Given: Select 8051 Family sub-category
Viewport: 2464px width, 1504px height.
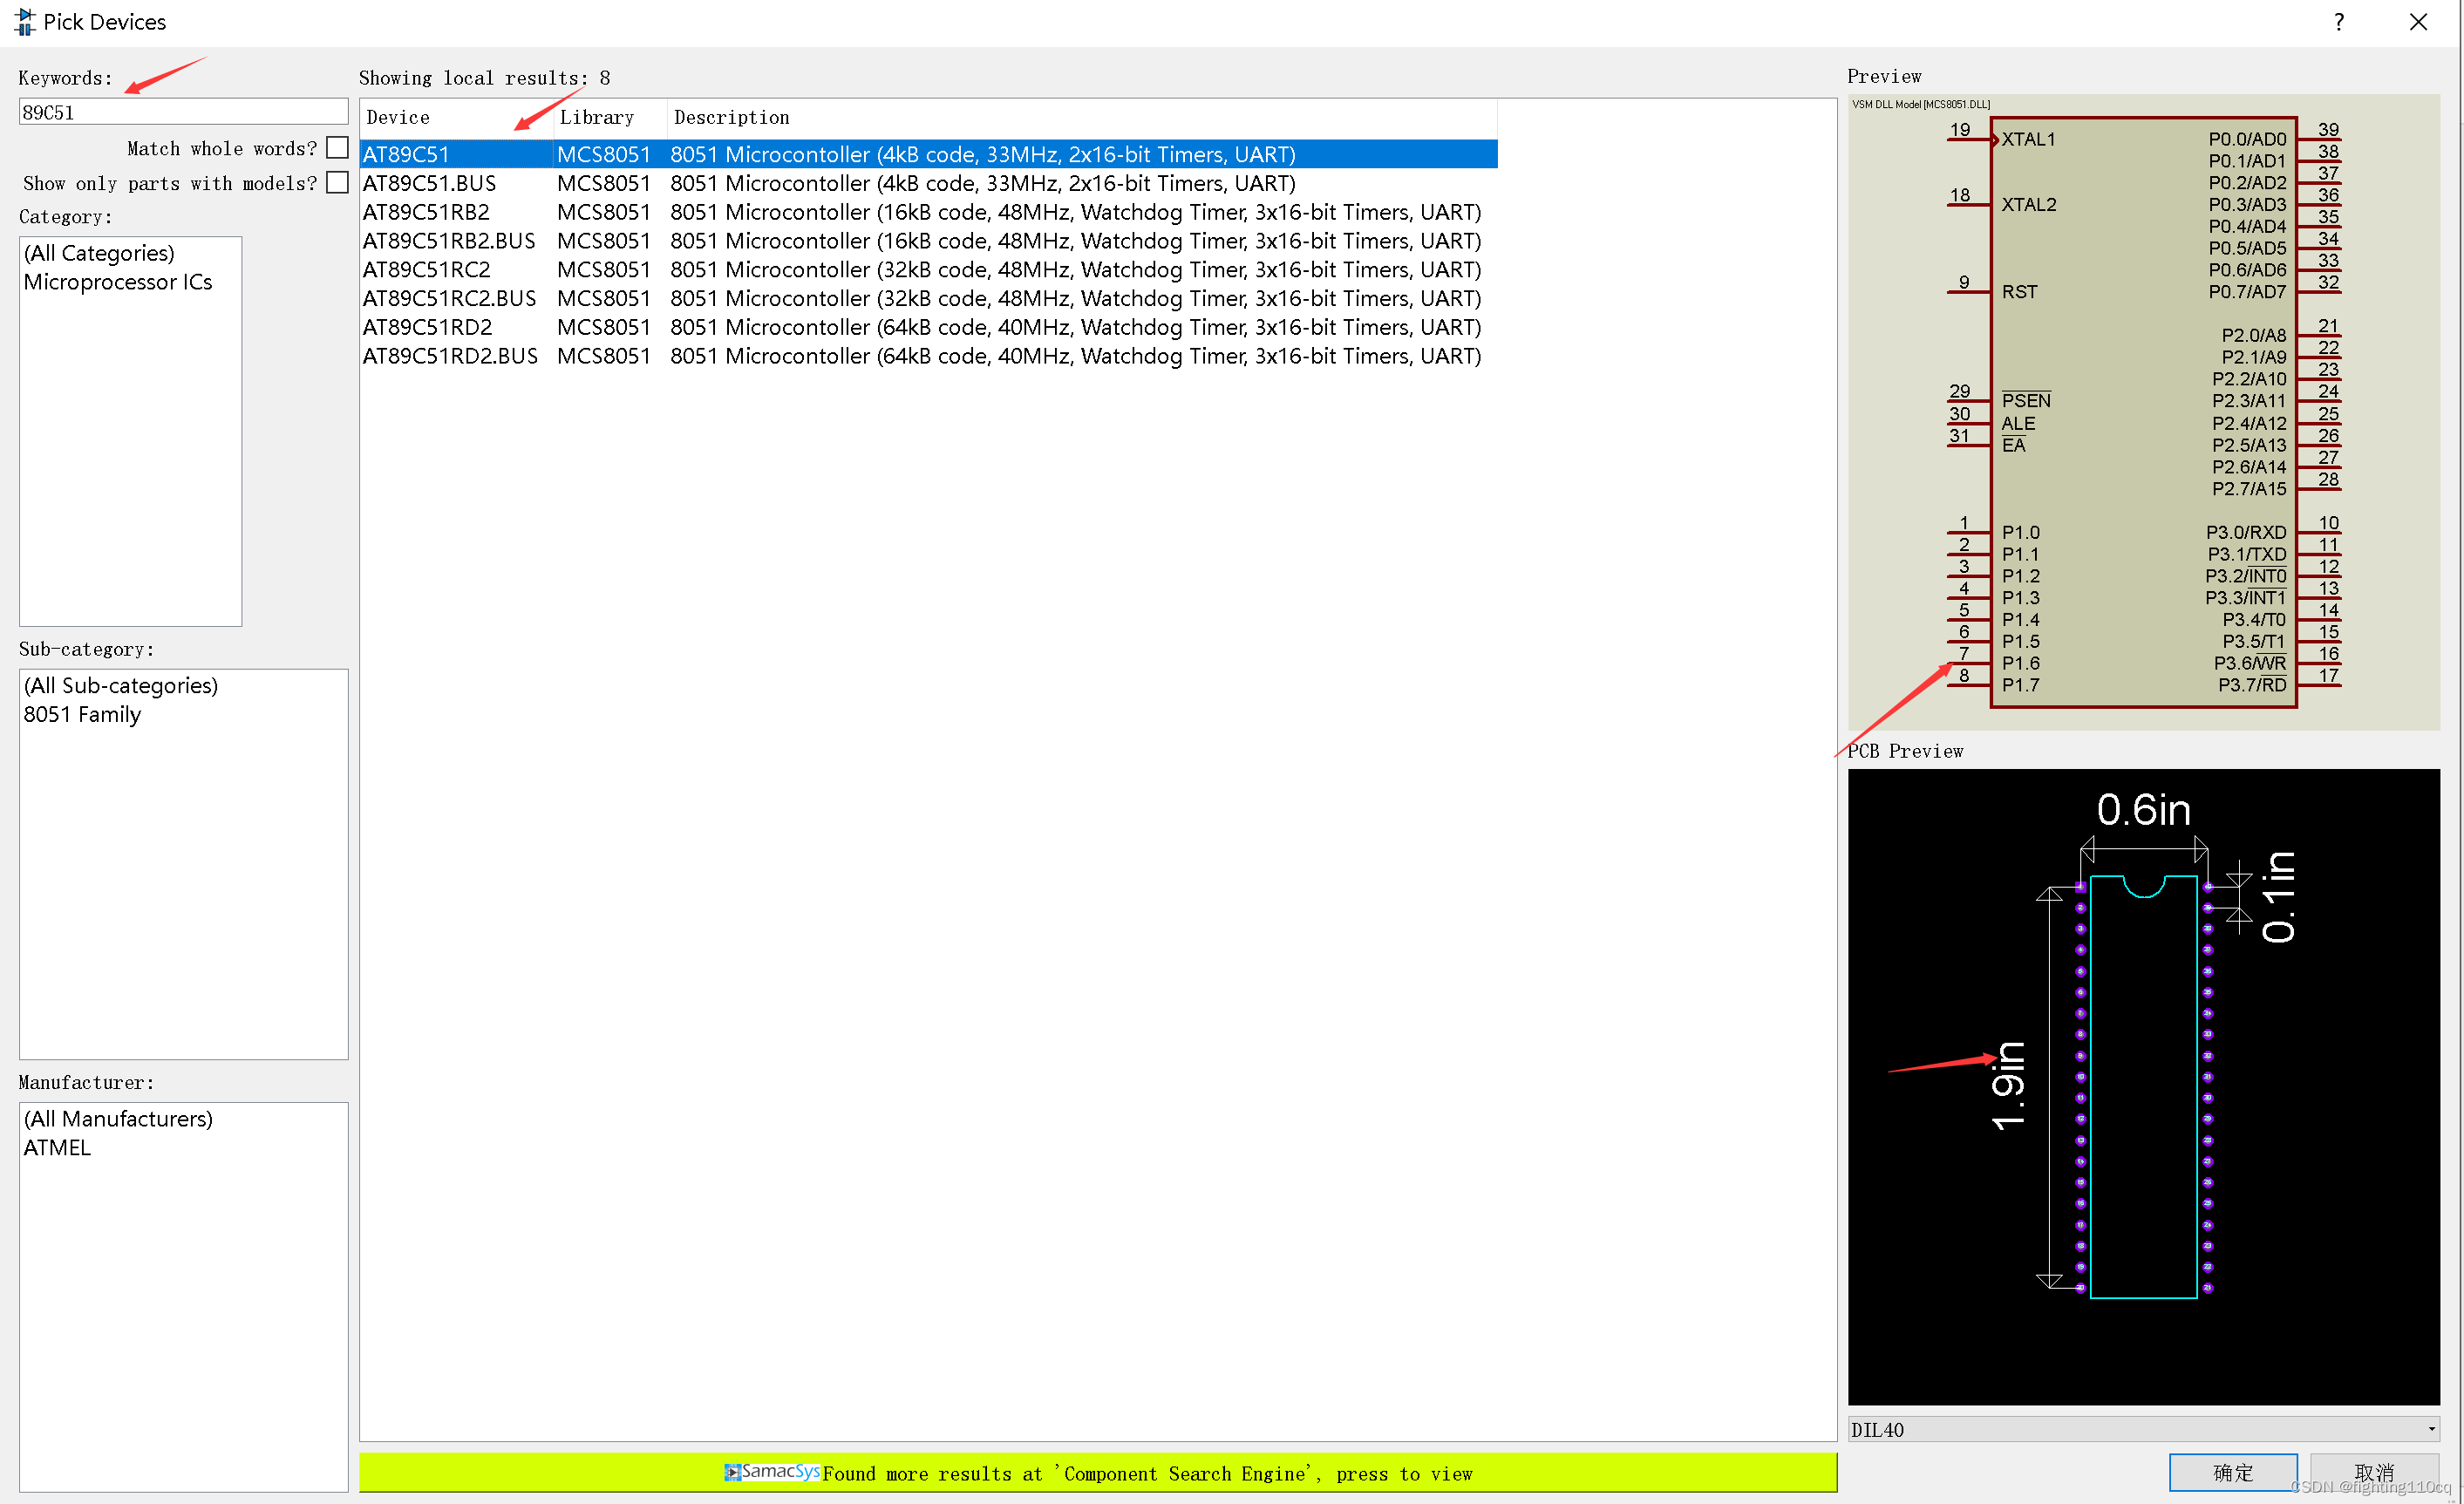Looking at the screenshot, I should tap(82, 714).
